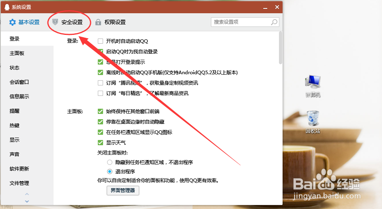Select 状态 in the sidebar

(27, 68)
